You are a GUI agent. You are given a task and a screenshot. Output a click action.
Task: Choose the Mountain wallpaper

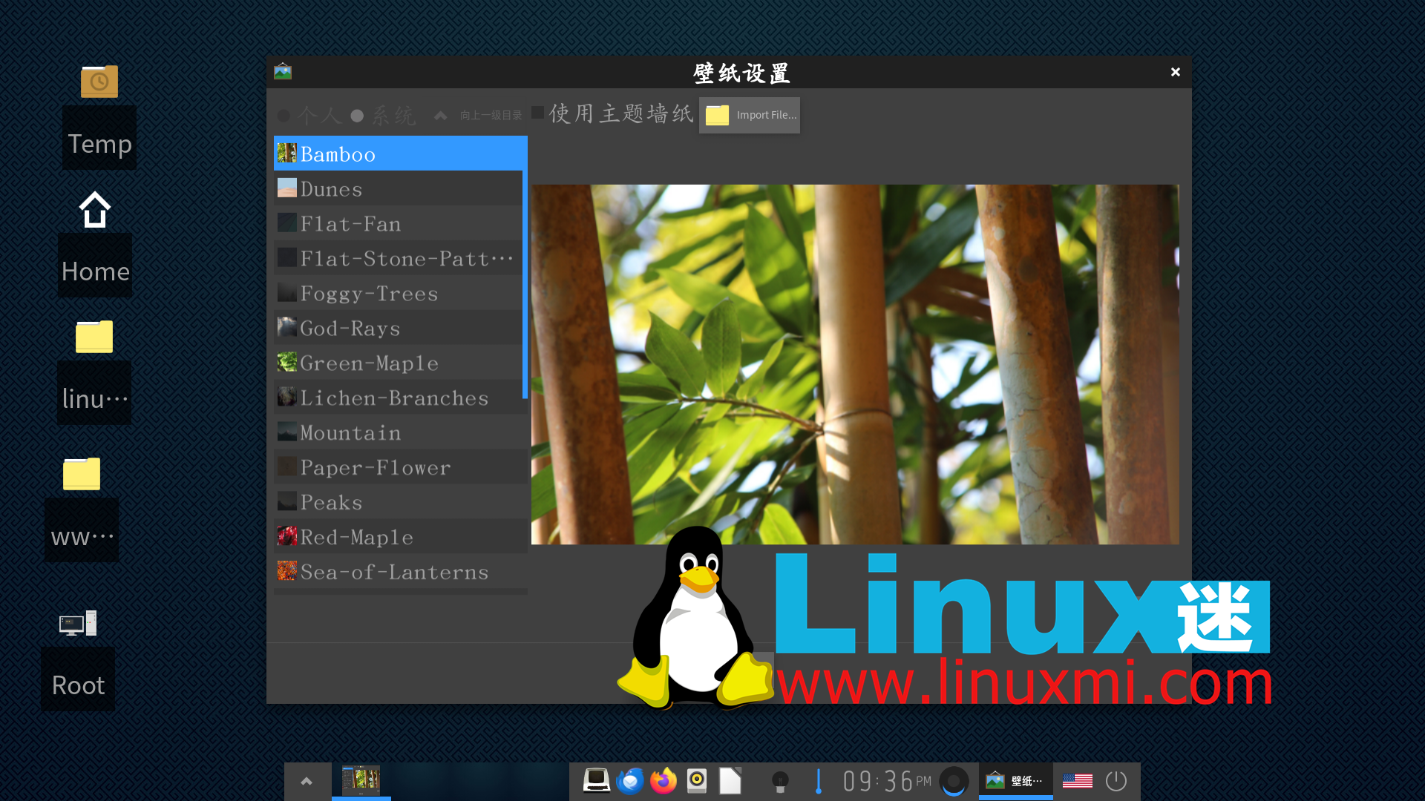coord(400,432)
